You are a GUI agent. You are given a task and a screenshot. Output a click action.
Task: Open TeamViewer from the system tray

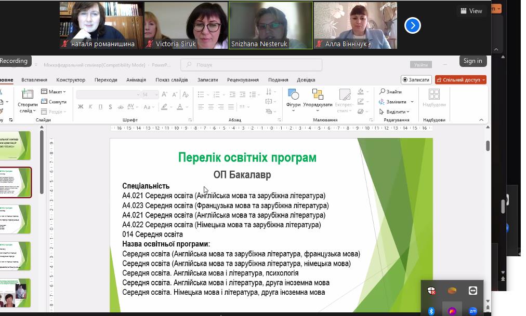pyautogui.click(x=472, y=291)
